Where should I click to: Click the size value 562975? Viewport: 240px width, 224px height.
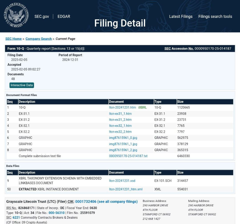(x=183, y=138)
